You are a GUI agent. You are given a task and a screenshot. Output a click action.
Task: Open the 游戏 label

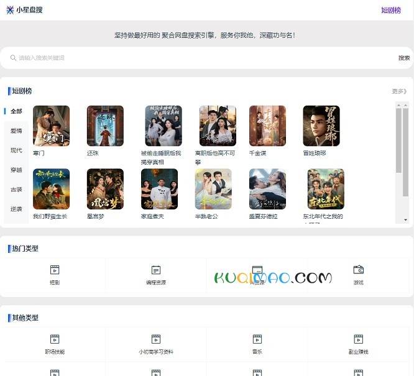pos(358,283)
